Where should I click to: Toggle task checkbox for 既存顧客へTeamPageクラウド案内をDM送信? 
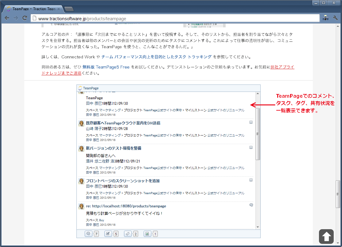[251, 122]
